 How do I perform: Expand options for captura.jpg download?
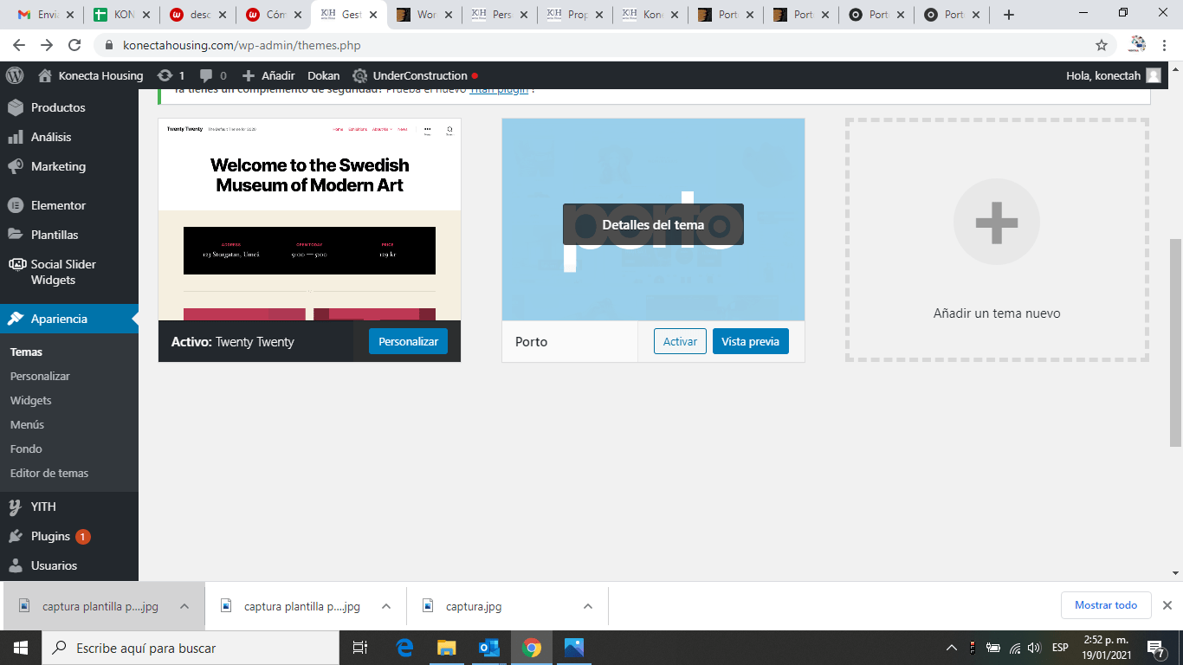(x=588, y=606)
